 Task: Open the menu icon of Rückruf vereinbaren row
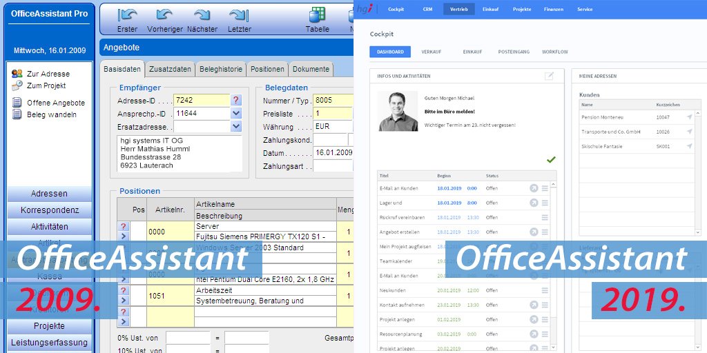click(x=545, y=217)
